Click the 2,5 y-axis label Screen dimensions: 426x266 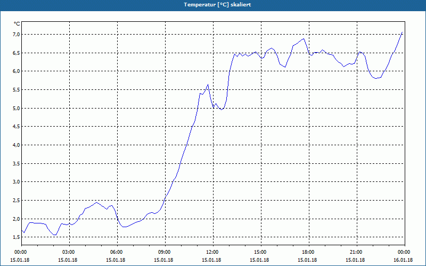pos(17,201)
